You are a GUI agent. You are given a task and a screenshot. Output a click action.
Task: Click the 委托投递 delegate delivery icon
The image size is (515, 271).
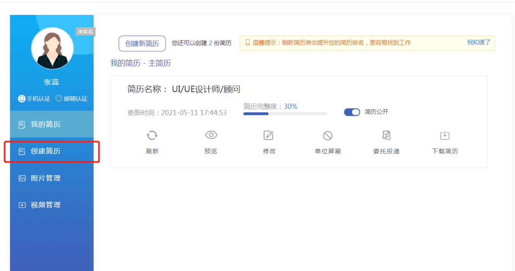[x=386, y=135]
